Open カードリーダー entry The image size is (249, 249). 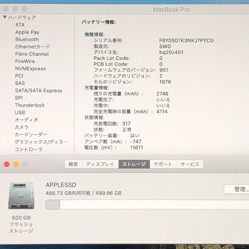point(31,134)
